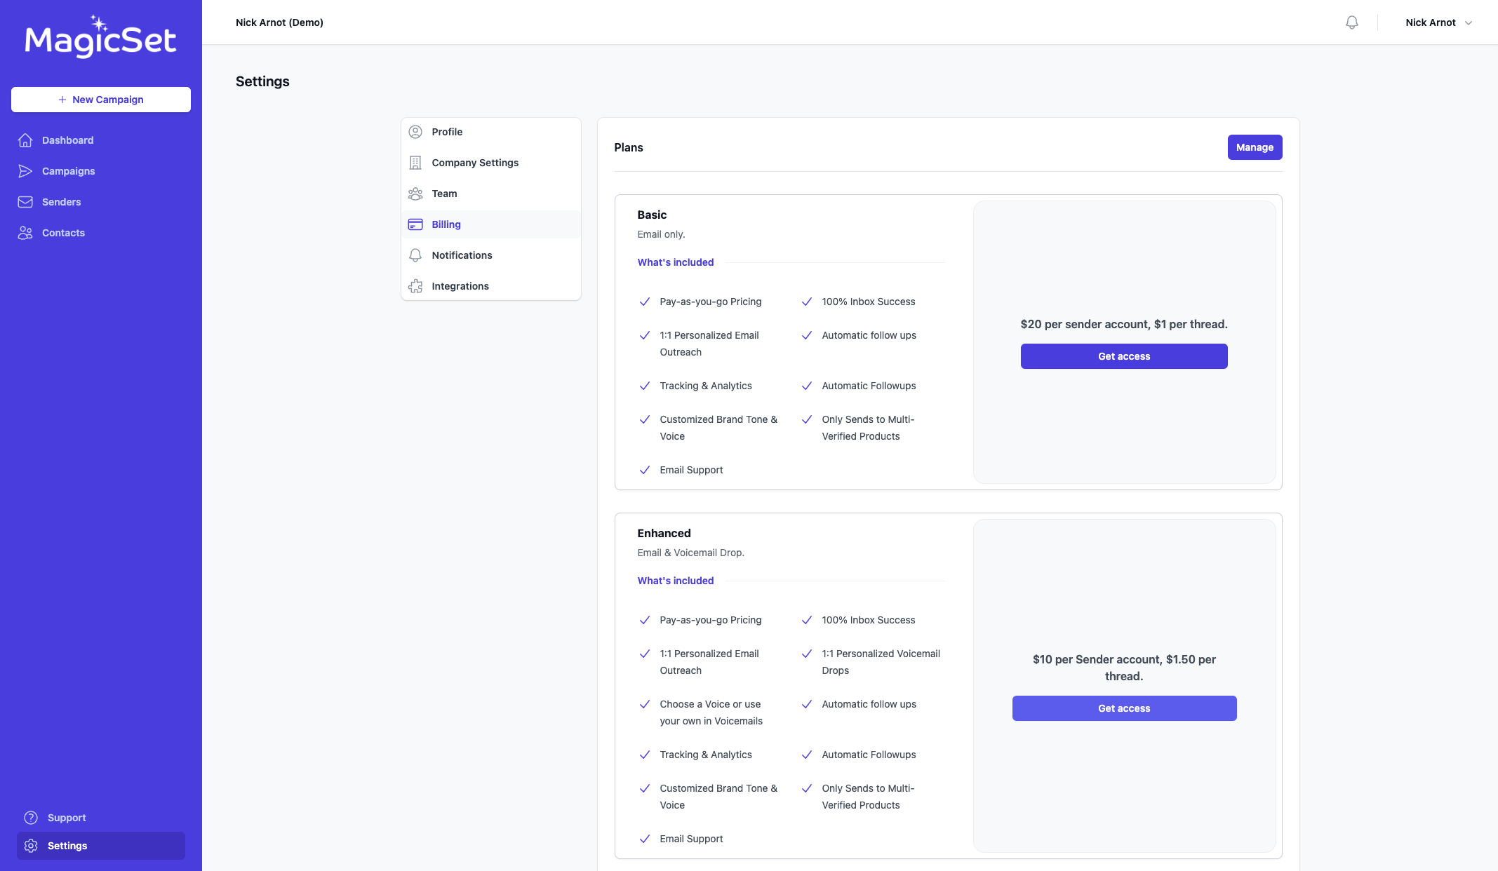Go to Notifications settings
The image size is (1498, 871).
pos(491,255)
